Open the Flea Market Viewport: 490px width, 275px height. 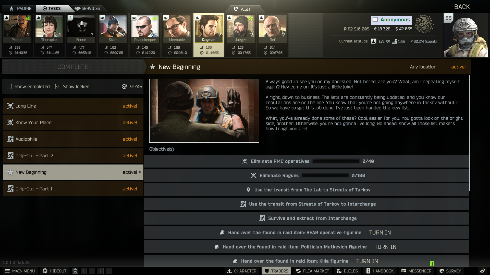[x=312, y=271]
